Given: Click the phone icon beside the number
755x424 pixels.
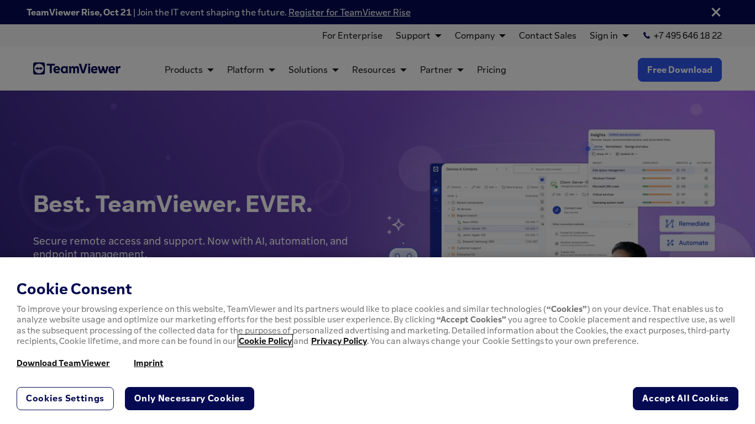Looking at the screenshot, I should tap(647, 35).
